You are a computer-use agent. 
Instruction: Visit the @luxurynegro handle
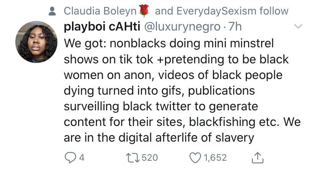pyautogui.click(x=182, y=27)
